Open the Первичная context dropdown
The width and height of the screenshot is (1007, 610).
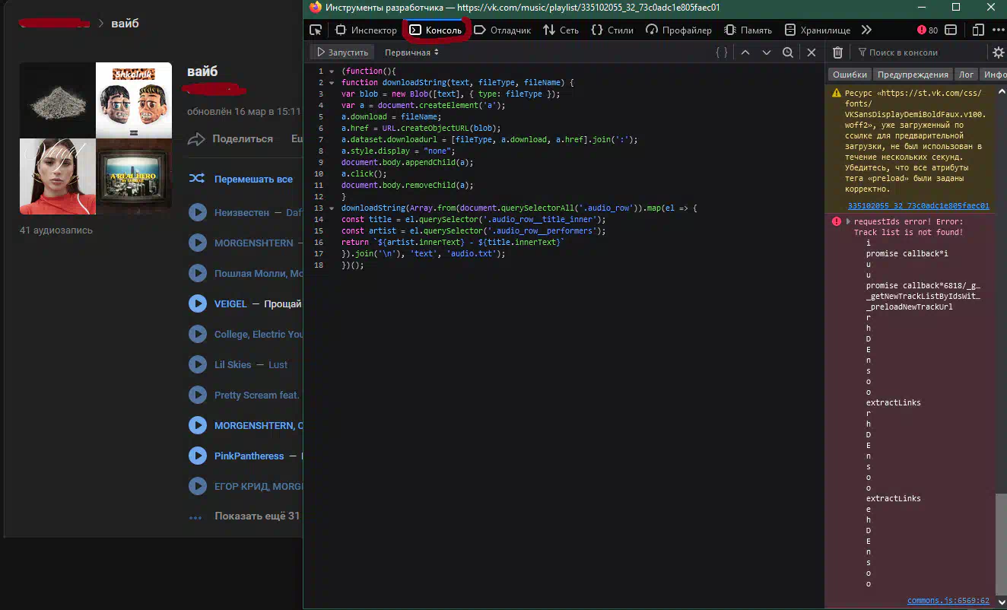pyautogui.click(x=411, y=52)
